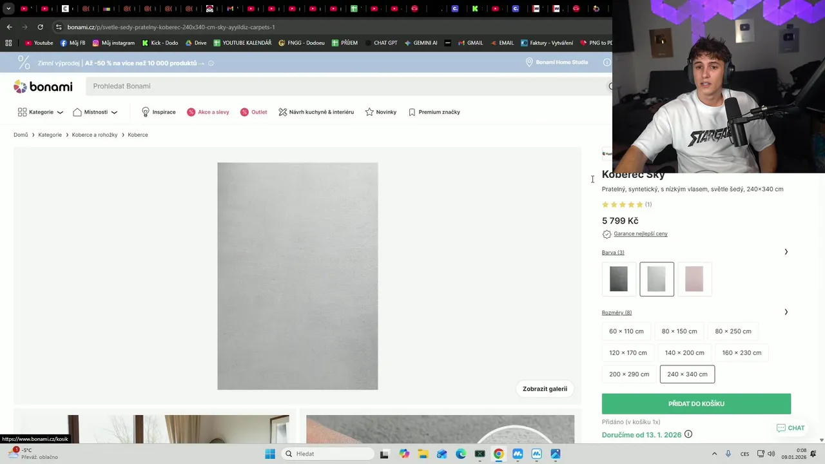Image resolution: width=825 pixels, height=464 pixels.
Task: Click the Bonami logo
Action: [x=43, y=86]
